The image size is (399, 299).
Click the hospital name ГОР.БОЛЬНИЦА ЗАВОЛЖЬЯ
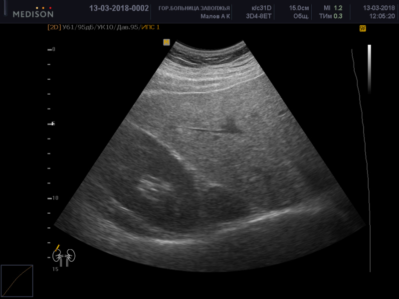[194, 8]
